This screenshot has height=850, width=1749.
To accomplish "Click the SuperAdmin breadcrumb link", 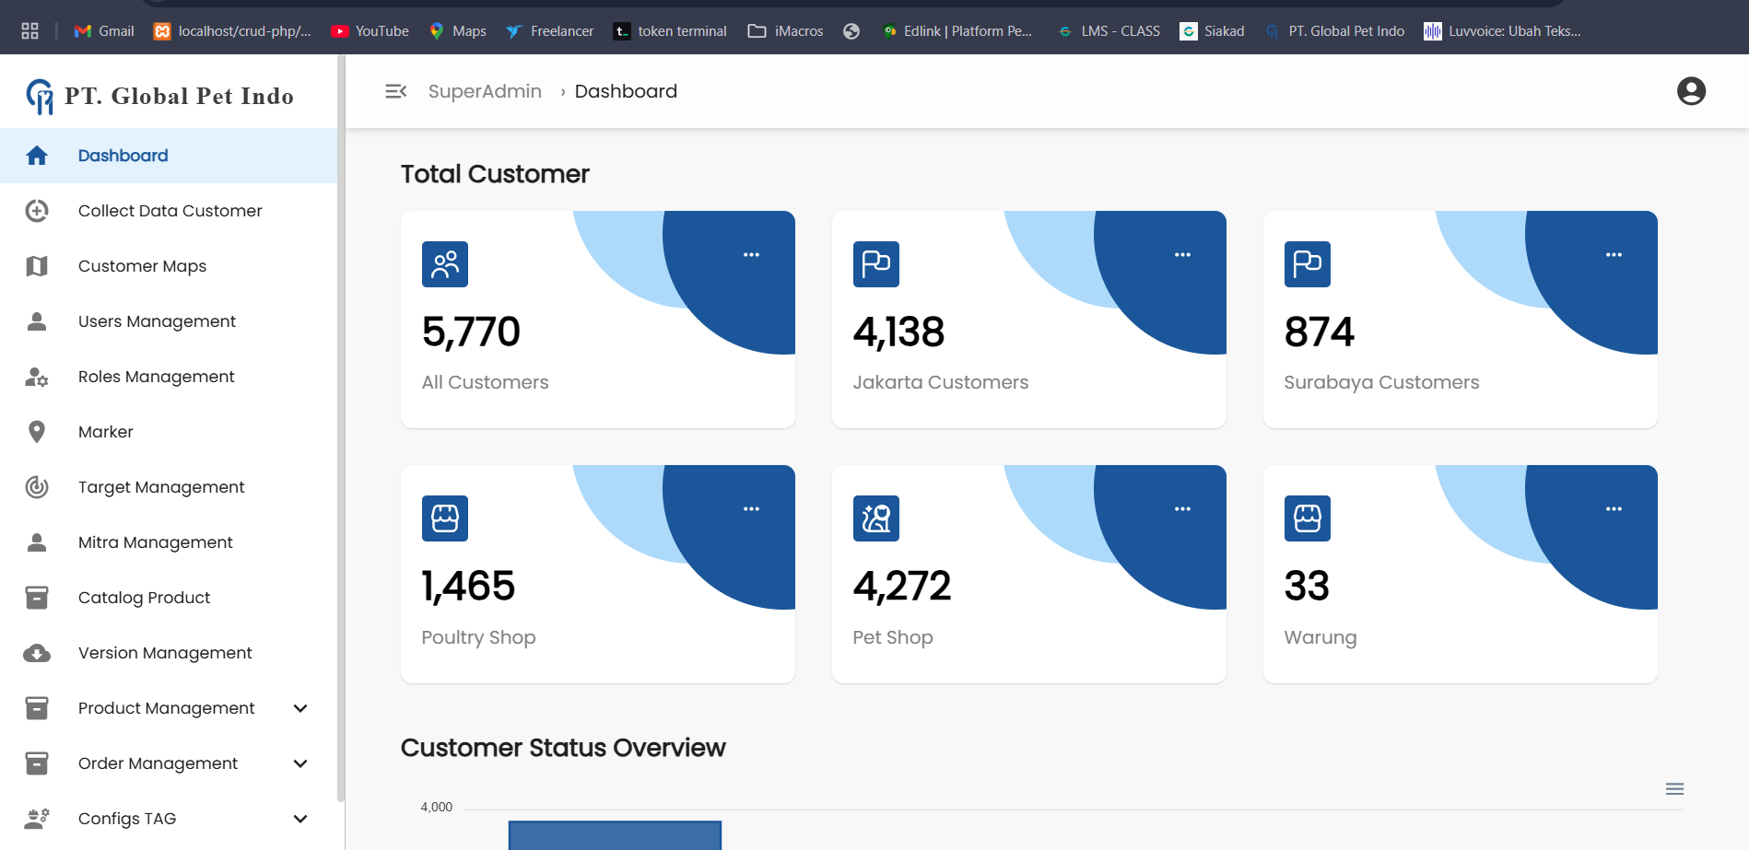I will point(485,91).
